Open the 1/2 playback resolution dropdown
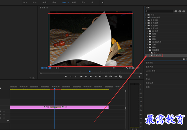Viewport: 187px width, 130px height. (118, 68)
